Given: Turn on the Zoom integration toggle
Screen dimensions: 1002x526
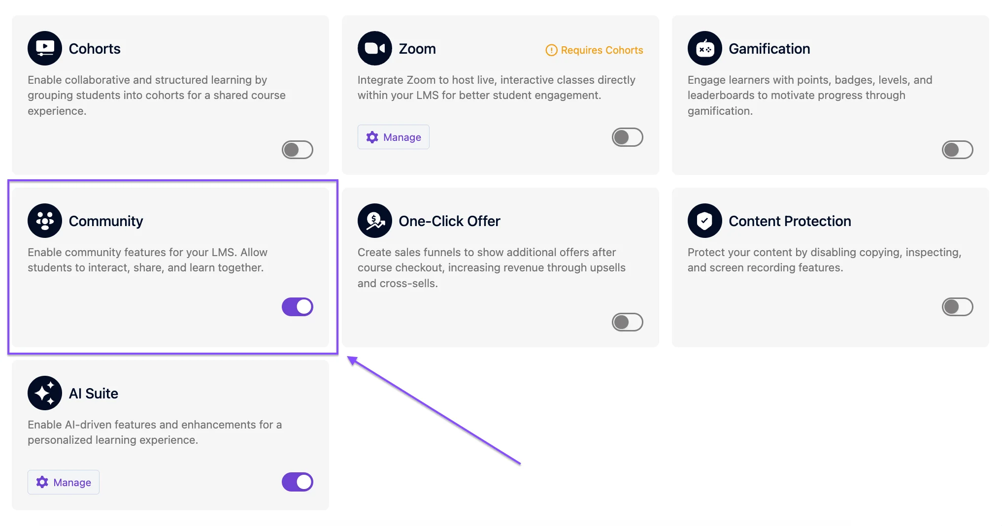Looking at the screenshot, I should [628, 137].
